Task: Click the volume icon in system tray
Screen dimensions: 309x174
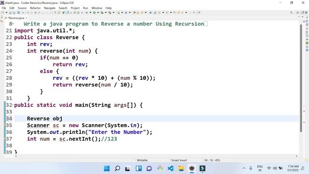Action: pos(275,168)
